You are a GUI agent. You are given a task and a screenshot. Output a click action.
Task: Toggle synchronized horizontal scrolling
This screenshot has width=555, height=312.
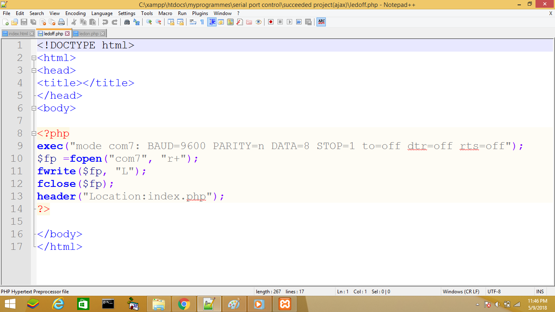[x=180, y=22]
